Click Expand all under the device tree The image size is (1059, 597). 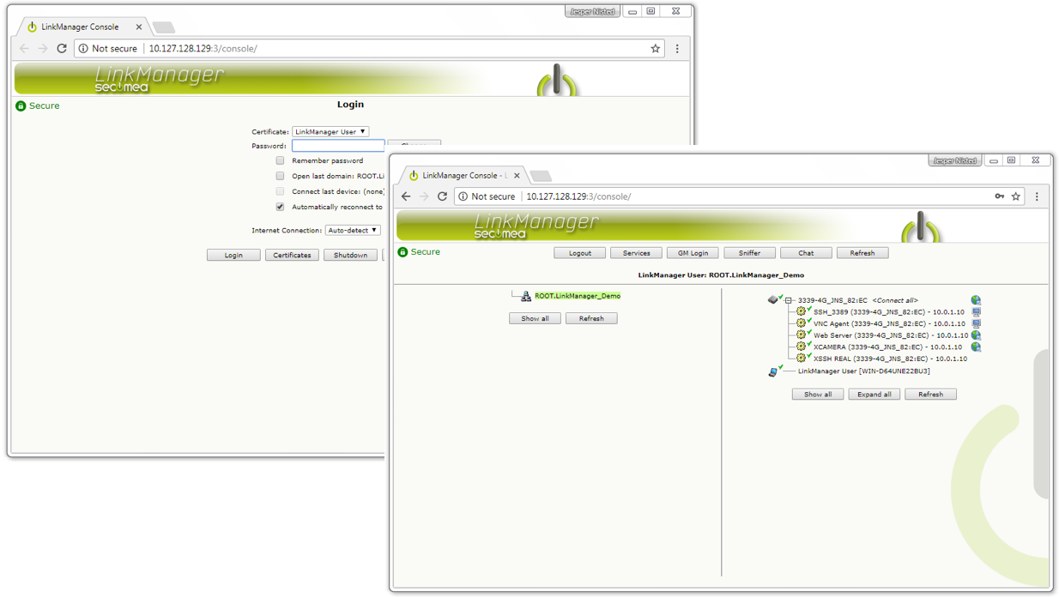[874, 395]
